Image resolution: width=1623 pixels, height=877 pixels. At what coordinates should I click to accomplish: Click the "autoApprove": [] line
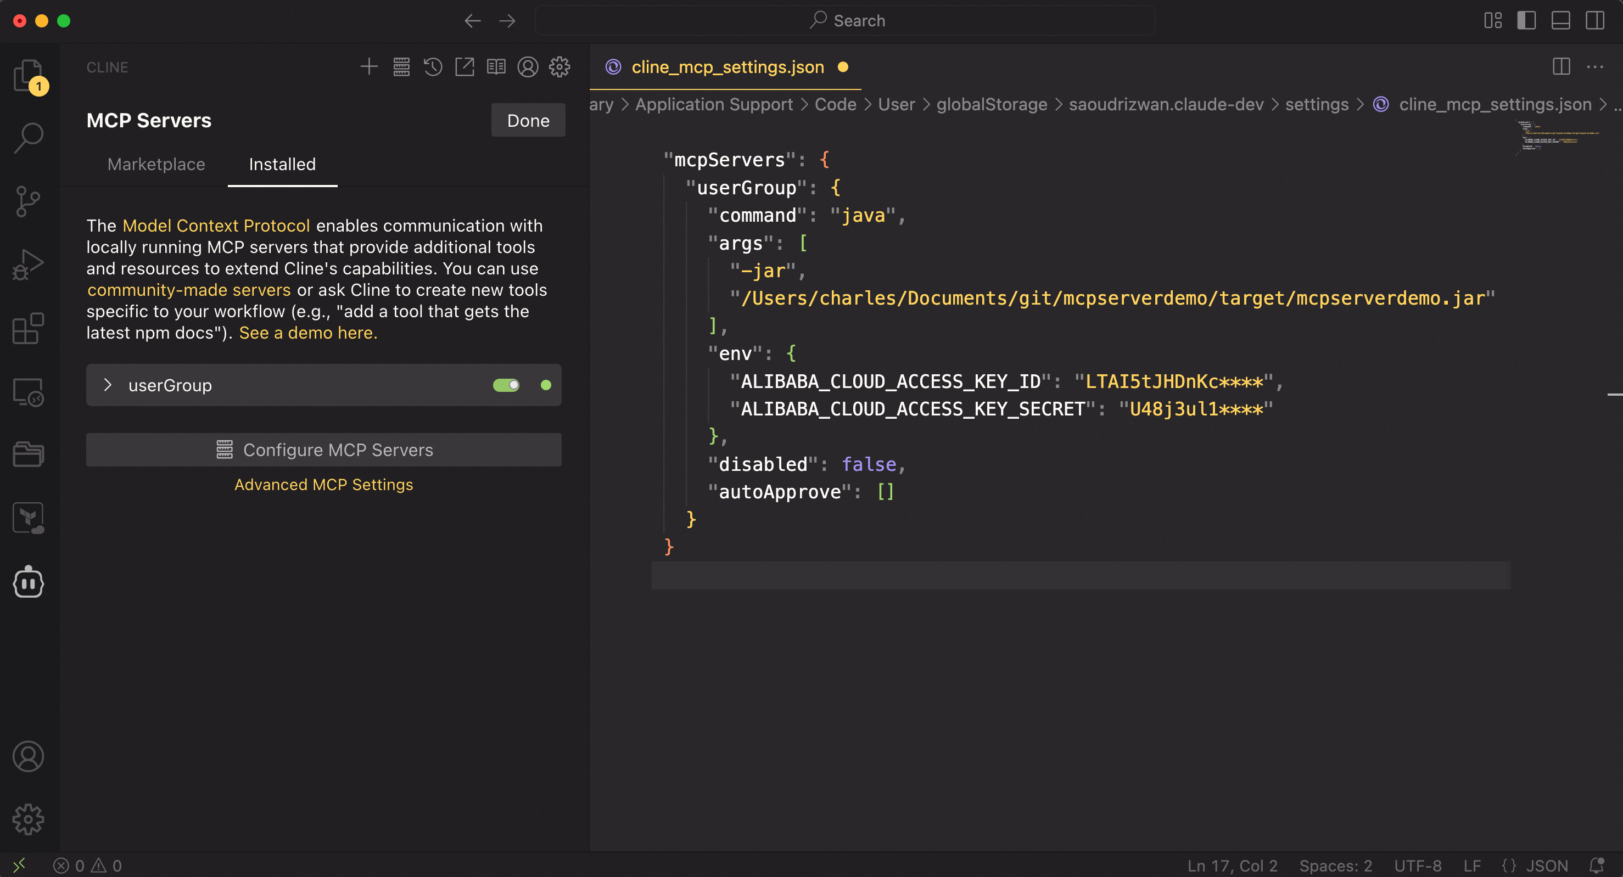[x=801, y=492]
